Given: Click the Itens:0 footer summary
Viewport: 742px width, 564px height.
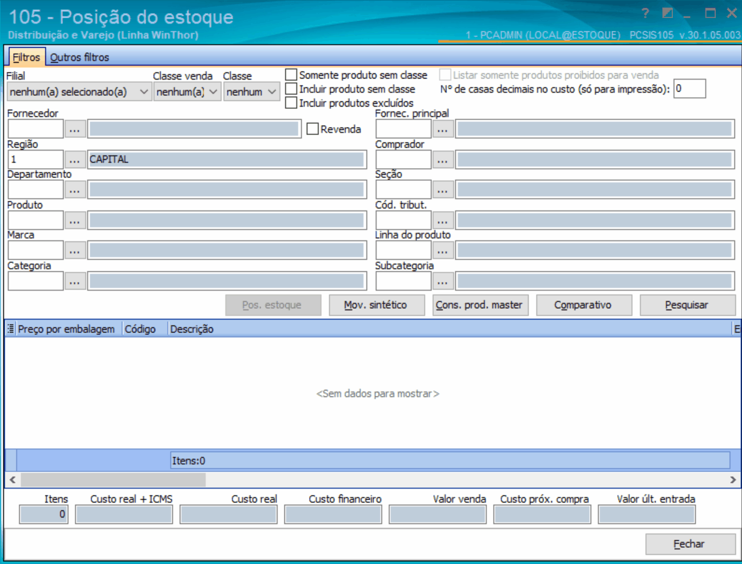Looking at the screenshot, I should coord(450,461).
